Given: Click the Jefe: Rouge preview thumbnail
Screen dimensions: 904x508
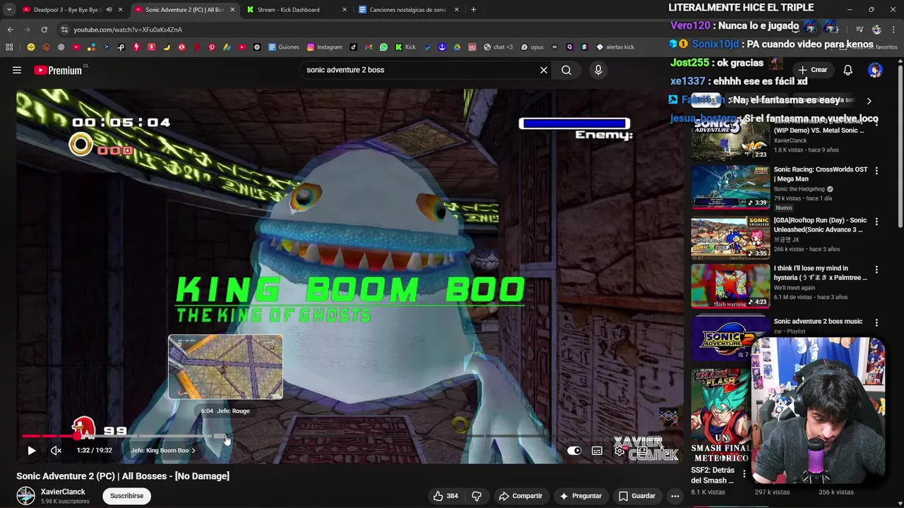Looking at the screenshot, I should point(225,367).
